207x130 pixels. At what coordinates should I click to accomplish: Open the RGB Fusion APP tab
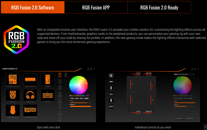point(96,7)
